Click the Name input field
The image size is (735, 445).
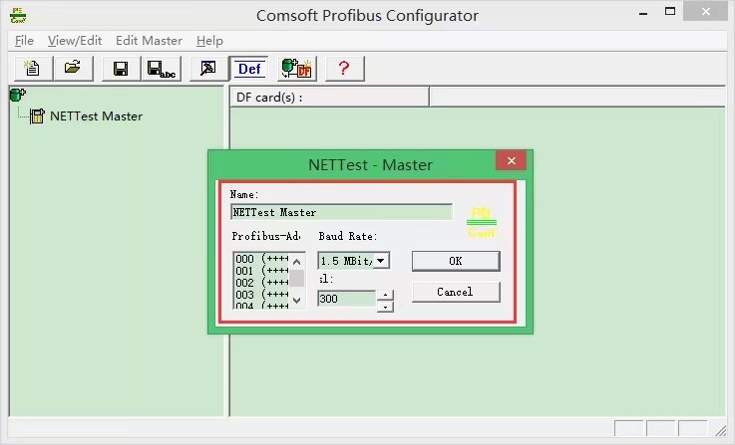pyautogui.click(x=342, y=212)
